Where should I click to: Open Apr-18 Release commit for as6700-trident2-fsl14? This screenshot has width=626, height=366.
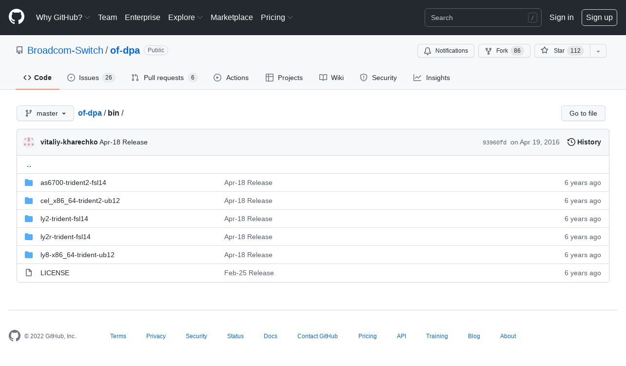(x=248, y=183)
